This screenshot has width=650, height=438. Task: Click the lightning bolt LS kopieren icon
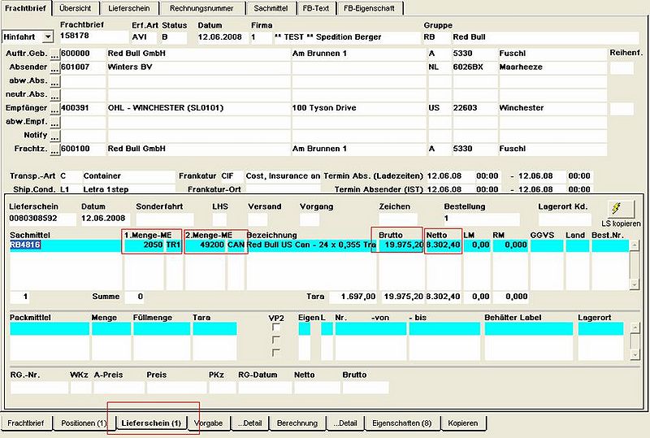(621, 209)
